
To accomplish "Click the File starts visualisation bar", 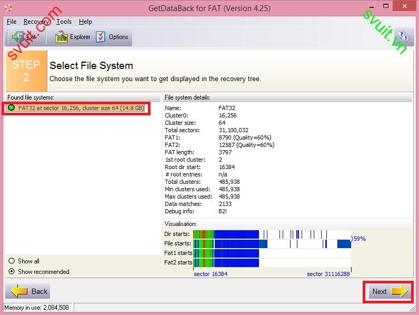I will click(272, 243).
